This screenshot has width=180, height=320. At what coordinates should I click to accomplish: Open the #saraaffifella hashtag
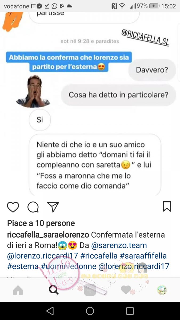click(x=143, y=256)
